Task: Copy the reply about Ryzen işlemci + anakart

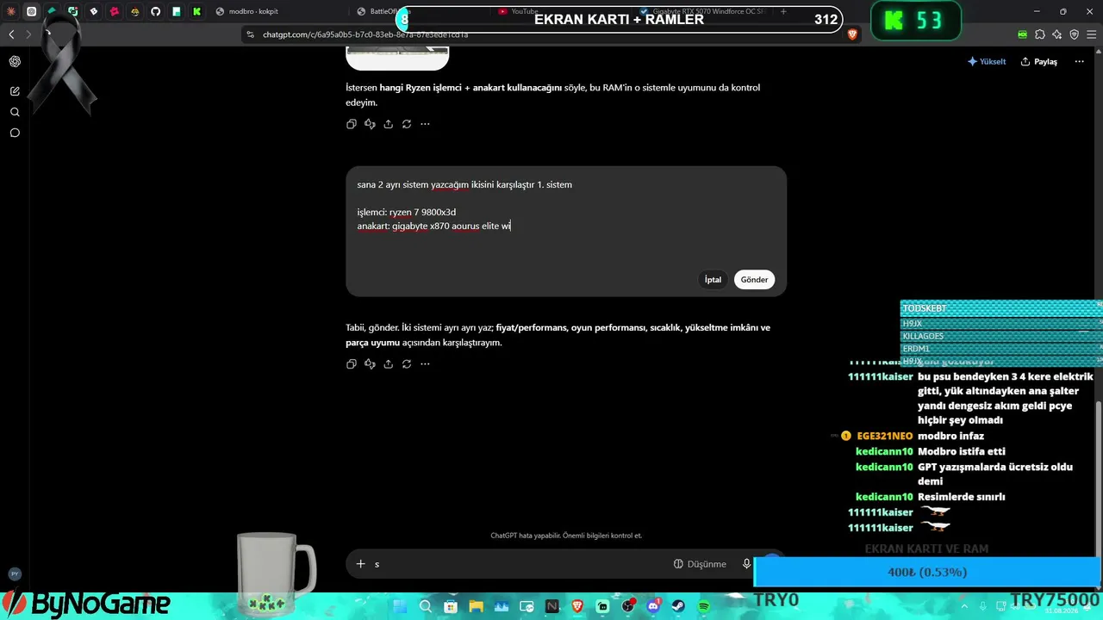Action: pyautogui.click(x=352, y=124)
